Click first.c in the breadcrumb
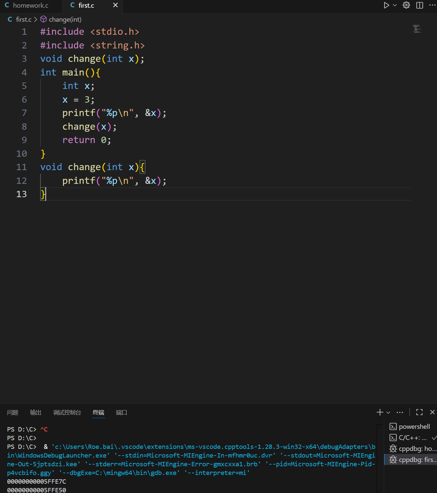The width and height of the screenshot is (437, 493). (x=24, y=19)
